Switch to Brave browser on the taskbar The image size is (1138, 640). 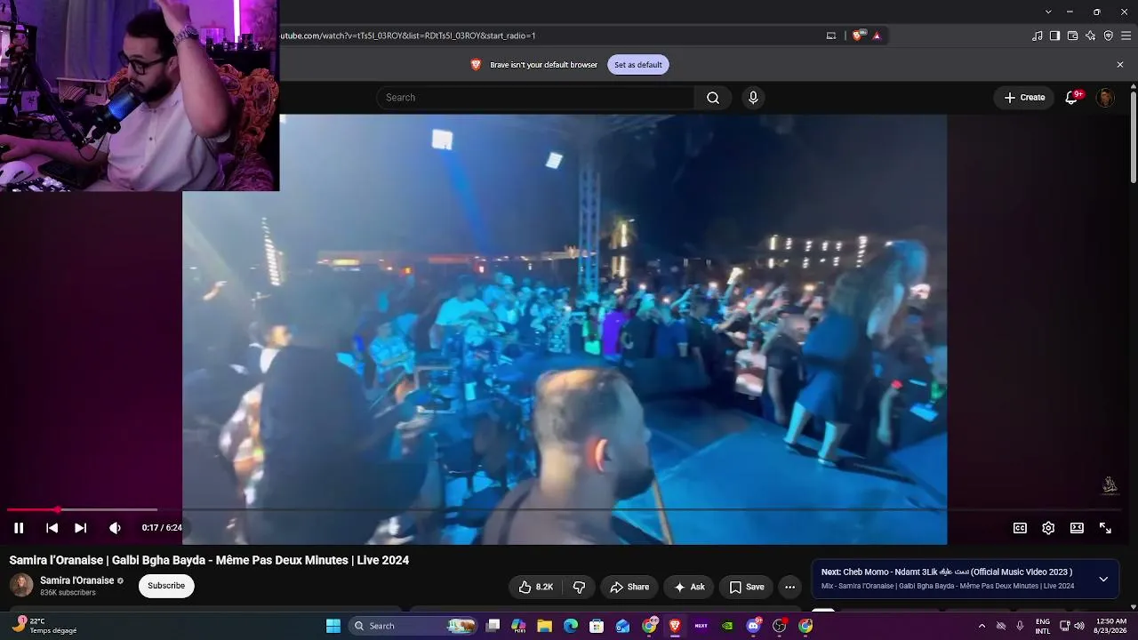(675, 626)
